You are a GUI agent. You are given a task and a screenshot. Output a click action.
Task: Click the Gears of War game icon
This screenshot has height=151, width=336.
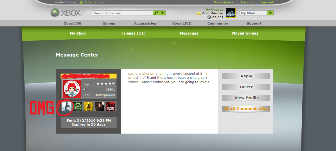[110, 106]
